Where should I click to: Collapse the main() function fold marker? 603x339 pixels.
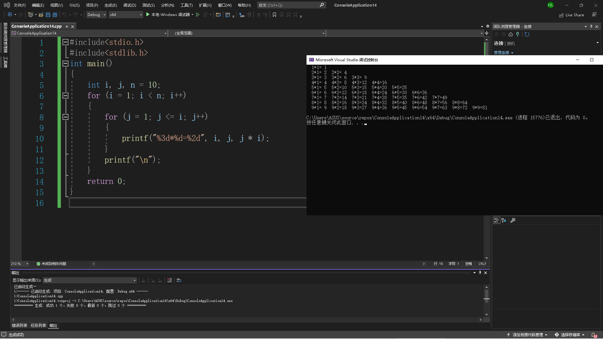65,64
